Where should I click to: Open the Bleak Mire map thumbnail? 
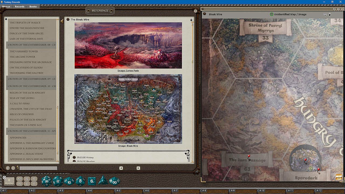(128, 109)
